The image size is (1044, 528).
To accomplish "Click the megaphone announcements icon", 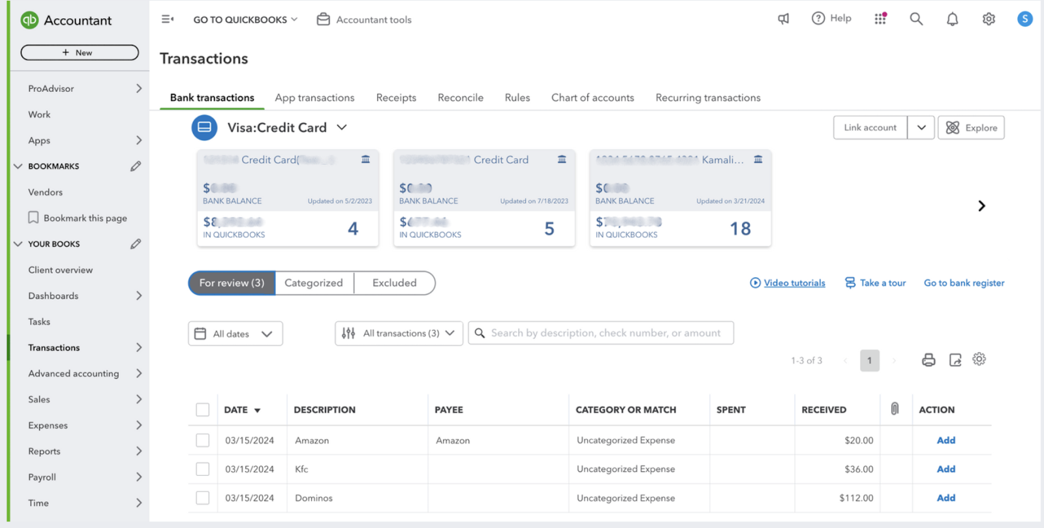I will tap(784, 19).
